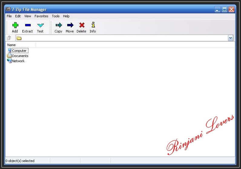
Task: Open the Tools menu
Action: [x=56, y=16]
